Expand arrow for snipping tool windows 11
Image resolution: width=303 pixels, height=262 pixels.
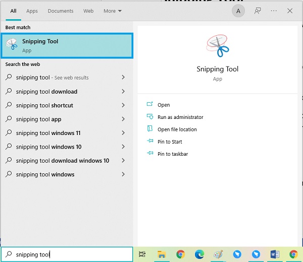point(123,133)
